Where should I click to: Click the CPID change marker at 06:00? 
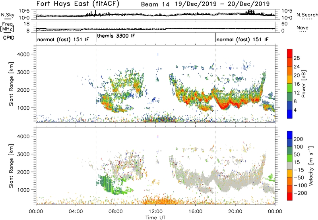pyautogui.click(x=96, y=38)
